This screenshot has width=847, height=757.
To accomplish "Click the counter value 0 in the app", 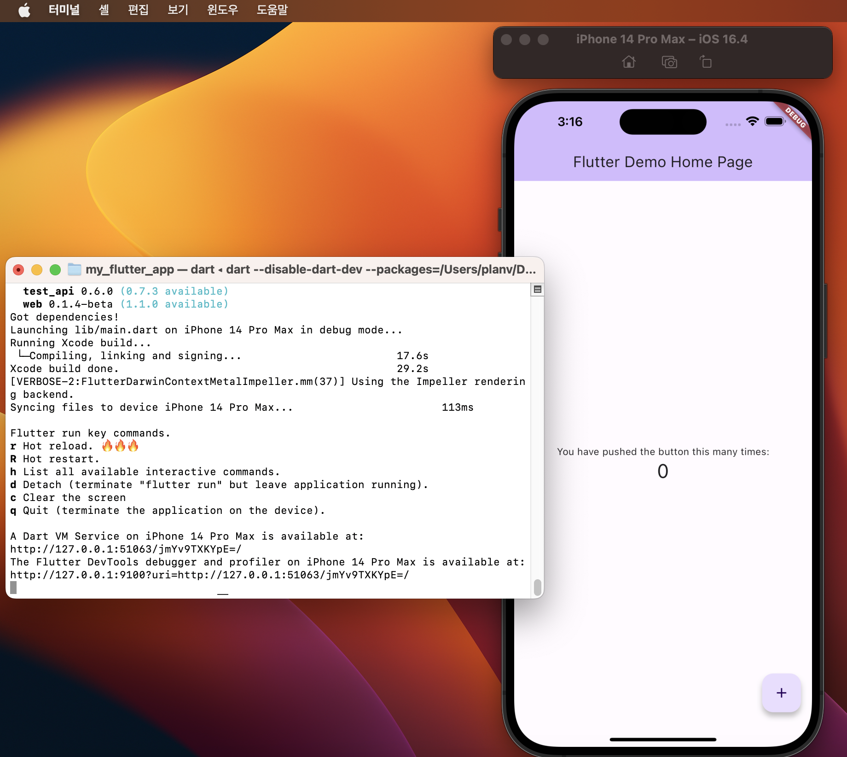I will pos(663,471).
